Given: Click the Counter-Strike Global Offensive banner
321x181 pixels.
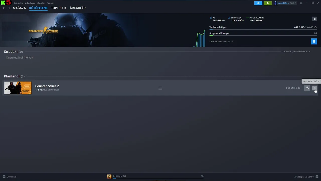Looking at the screenshot, I should 43,30.
